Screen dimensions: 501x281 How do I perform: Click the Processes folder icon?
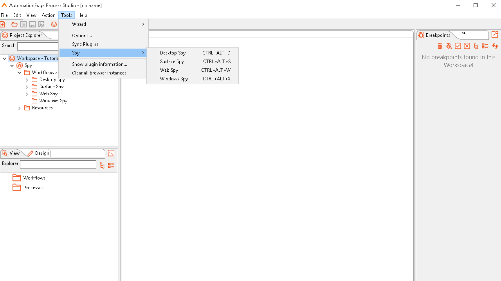coord(17,187)
